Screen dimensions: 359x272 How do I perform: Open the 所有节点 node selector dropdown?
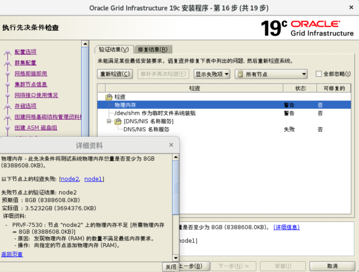(271, 74)
